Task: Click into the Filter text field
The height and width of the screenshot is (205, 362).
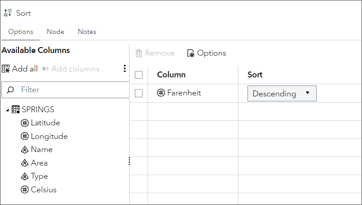Action: (x=72, y=90)
